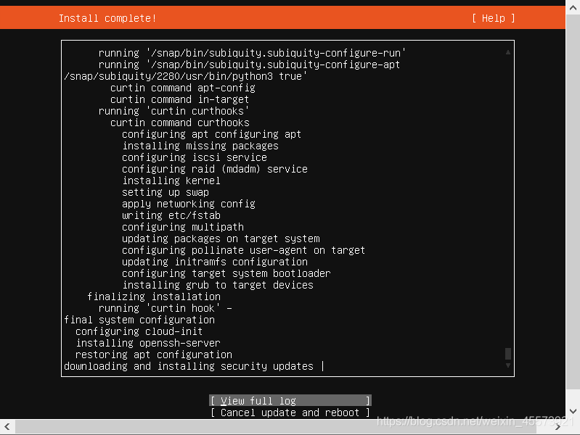Click 'curtin command apt-config' log line
Image resolution: width=580 pixels, height=435 pixels.
pos(183,88)
